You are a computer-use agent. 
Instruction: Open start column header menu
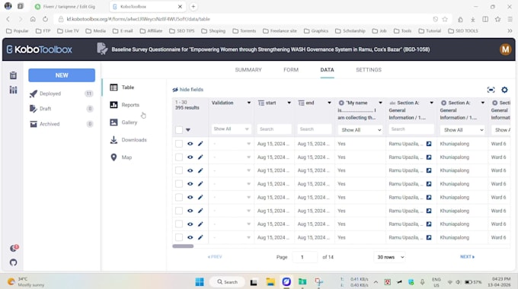tap(289, 103)
